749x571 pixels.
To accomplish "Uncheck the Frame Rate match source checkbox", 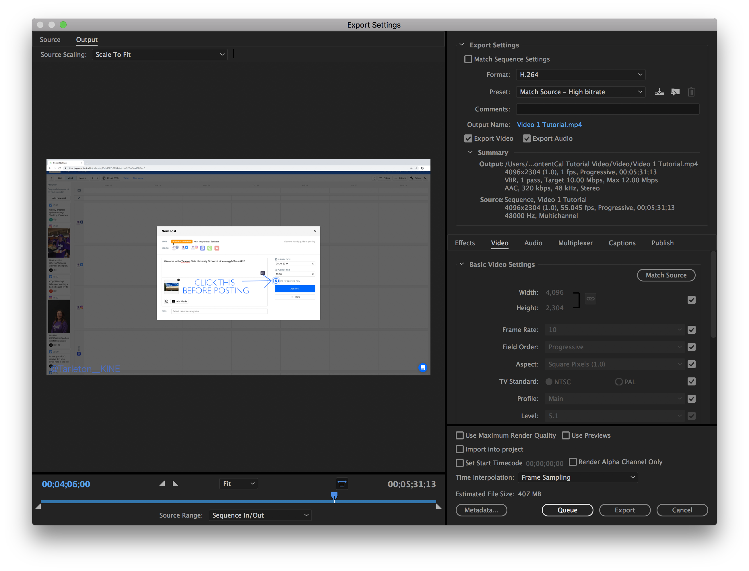I will 691,330.
